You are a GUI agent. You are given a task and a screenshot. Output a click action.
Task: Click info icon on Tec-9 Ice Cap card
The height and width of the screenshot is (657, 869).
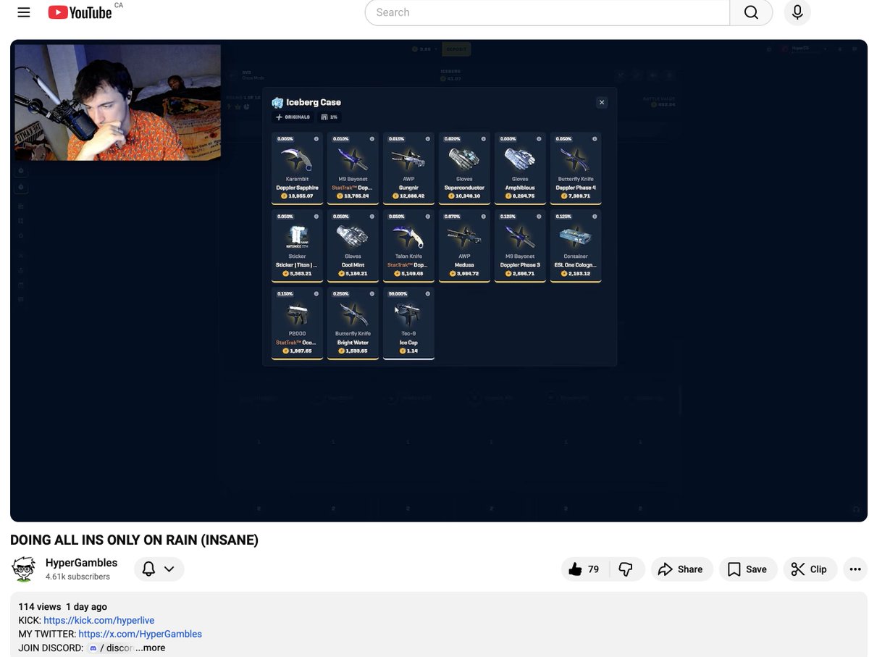coord(427,293)
